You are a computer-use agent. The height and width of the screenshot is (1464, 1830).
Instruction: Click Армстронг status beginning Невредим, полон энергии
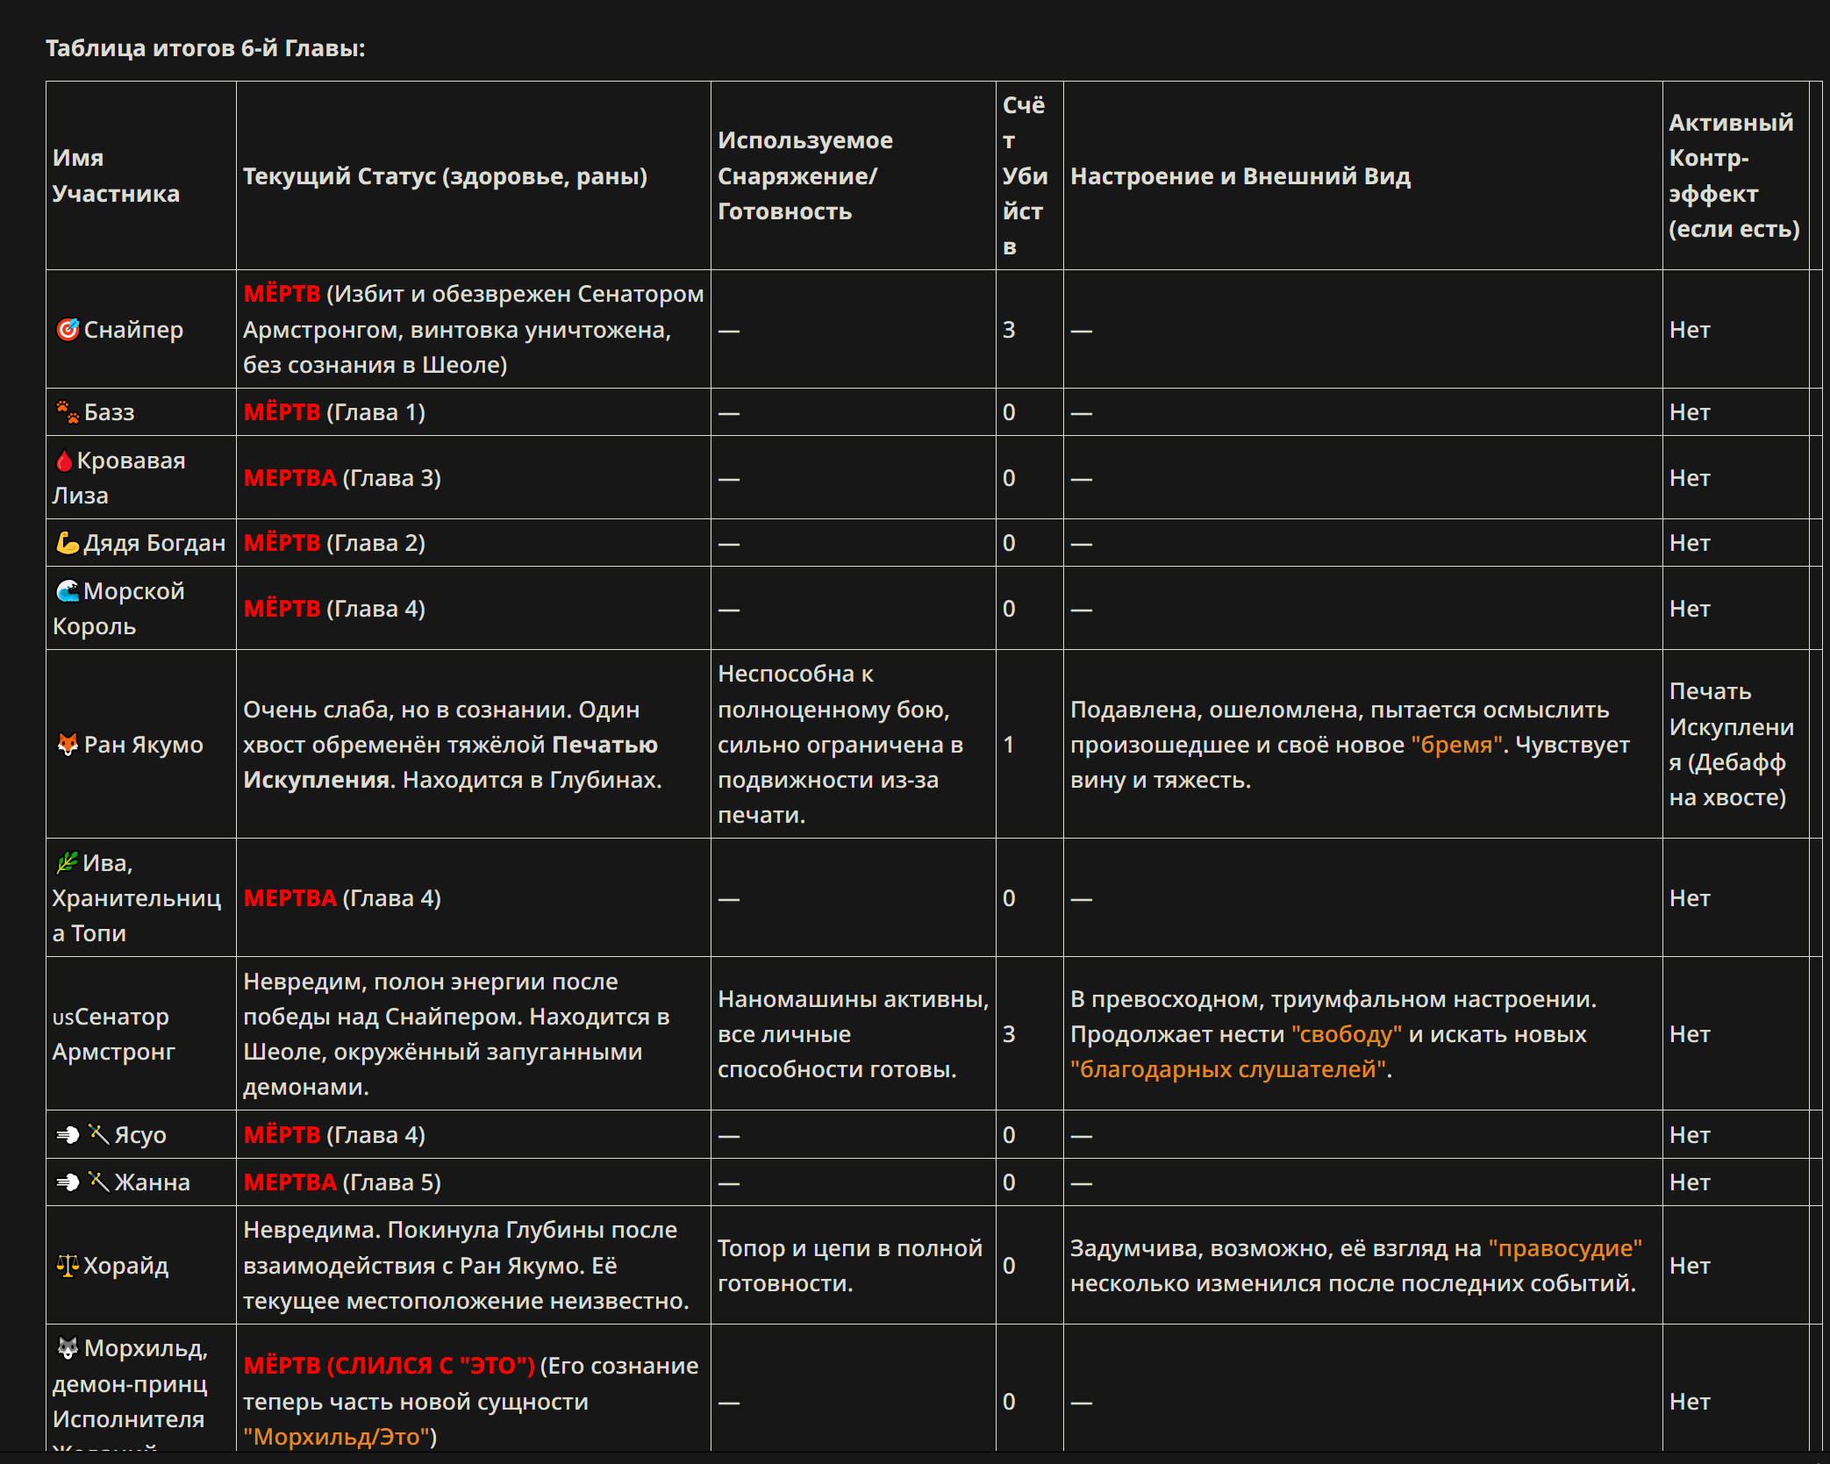click(x=456, y=1033)
